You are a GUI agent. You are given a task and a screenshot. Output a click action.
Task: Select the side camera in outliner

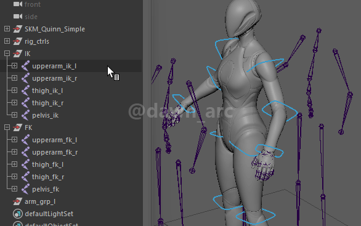tap(31, 17)
